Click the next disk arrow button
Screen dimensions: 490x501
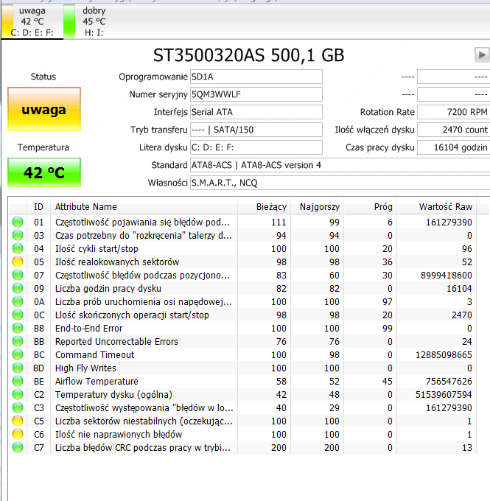click(x=482, y=55)
